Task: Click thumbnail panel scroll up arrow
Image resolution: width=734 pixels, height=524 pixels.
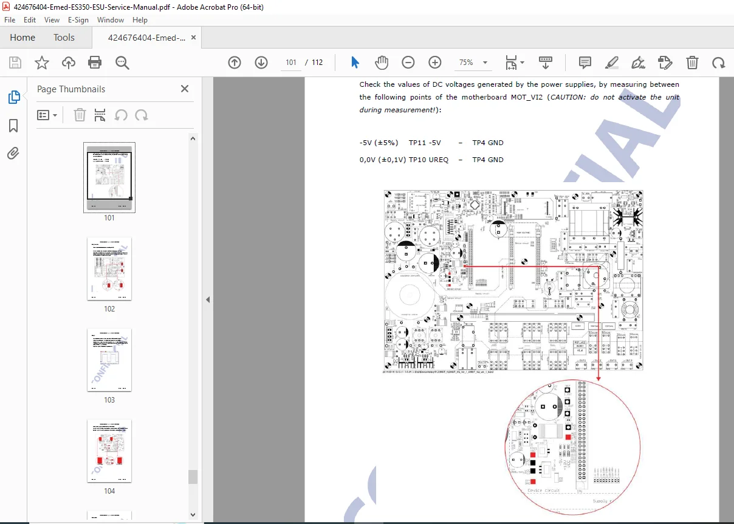Action: tap(193, 138)
